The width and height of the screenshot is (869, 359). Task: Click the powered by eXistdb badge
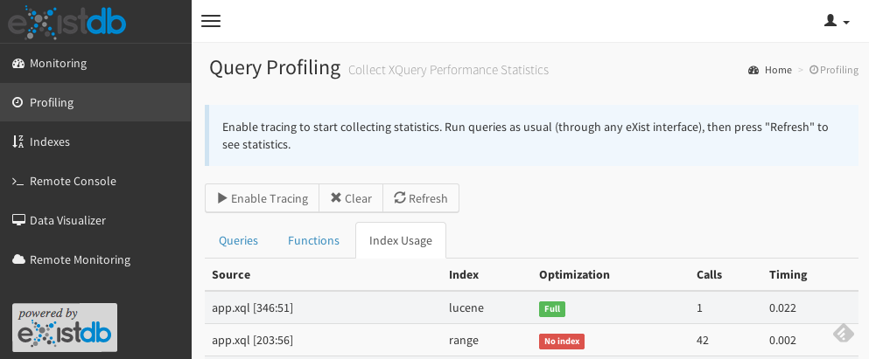tap(65, 328)
